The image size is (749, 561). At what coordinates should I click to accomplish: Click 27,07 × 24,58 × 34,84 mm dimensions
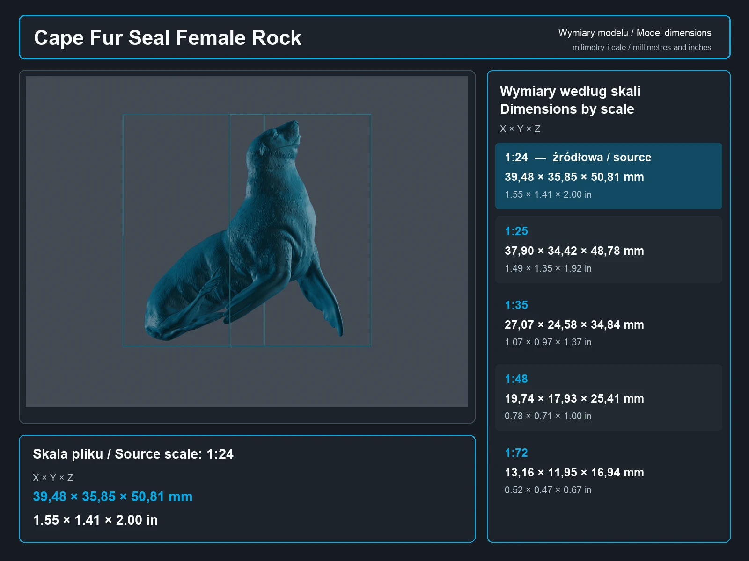click(x=574, y=325)
